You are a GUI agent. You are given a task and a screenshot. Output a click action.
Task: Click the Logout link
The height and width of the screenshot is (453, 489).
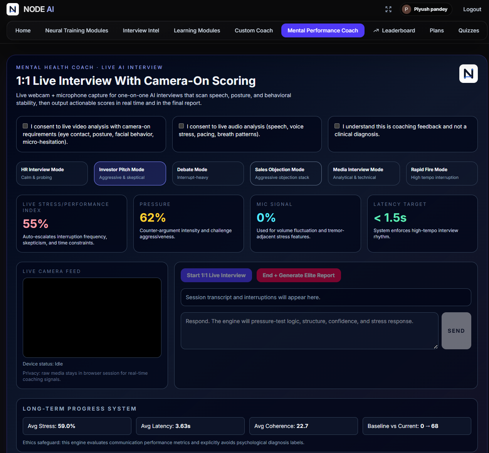472,9
